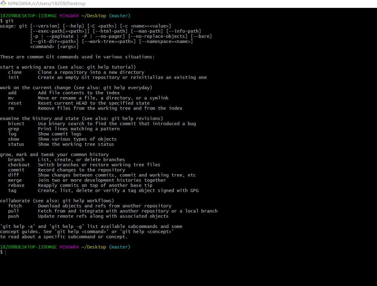Click "'git help -a' and 'git help -g'" line

(x=91, y=226)
